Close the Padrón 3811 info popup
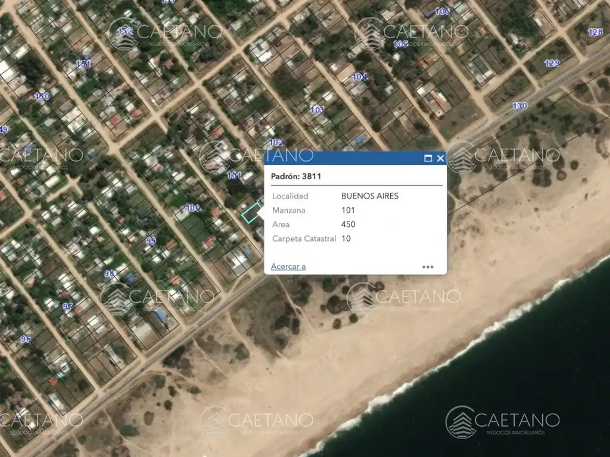The image size is (610, 457). [440, 158]
